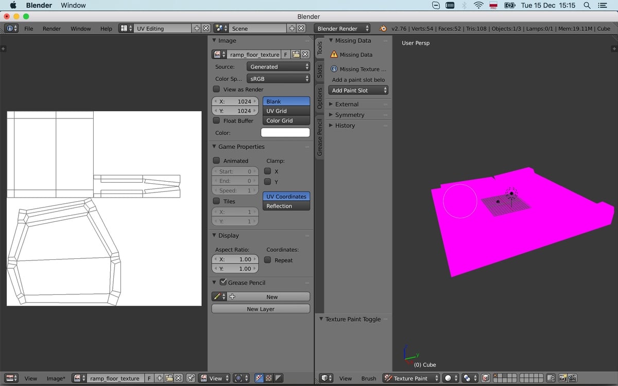Viewport: 618px width, 386px height.
Task: Toggle face selection masking cube icon
Action: tap(485, 378)
